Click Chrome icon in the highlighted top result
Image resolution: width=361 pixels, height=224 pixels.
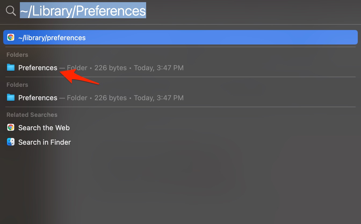tap(11, 38)
